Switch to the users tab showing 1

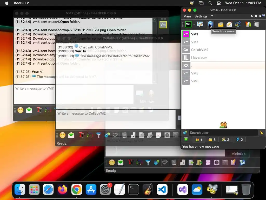(199, 140)
